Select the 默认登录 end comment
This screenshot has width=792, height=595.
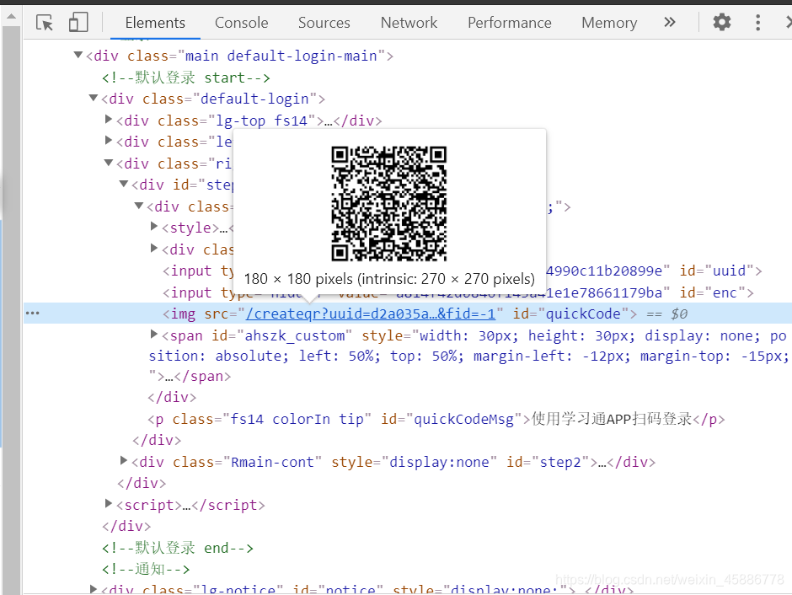pos(178,548)
